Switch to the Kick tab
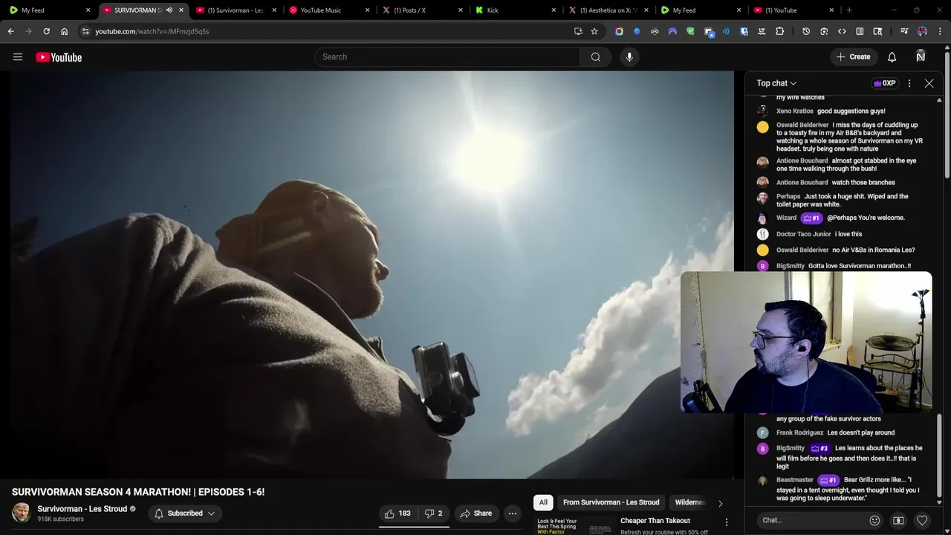The height and width of the screenshot is (535, 951). tap(515, 10)
